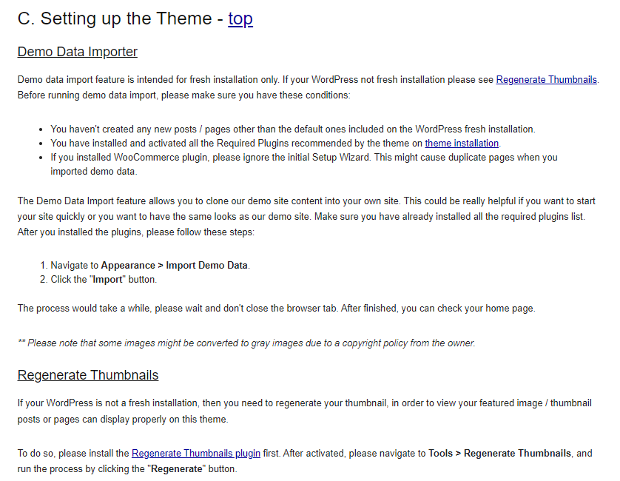Click the bold "Appearance > Import Demo Data" text
620x481 pixels.
coord(175,266)
